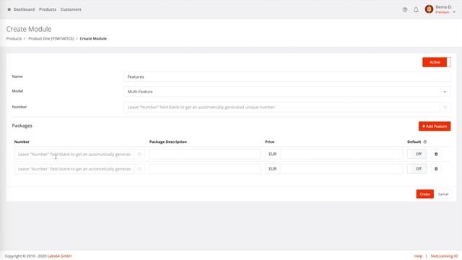Open the help question mark icon
The image size is (462, 260).
coord(405,9)
